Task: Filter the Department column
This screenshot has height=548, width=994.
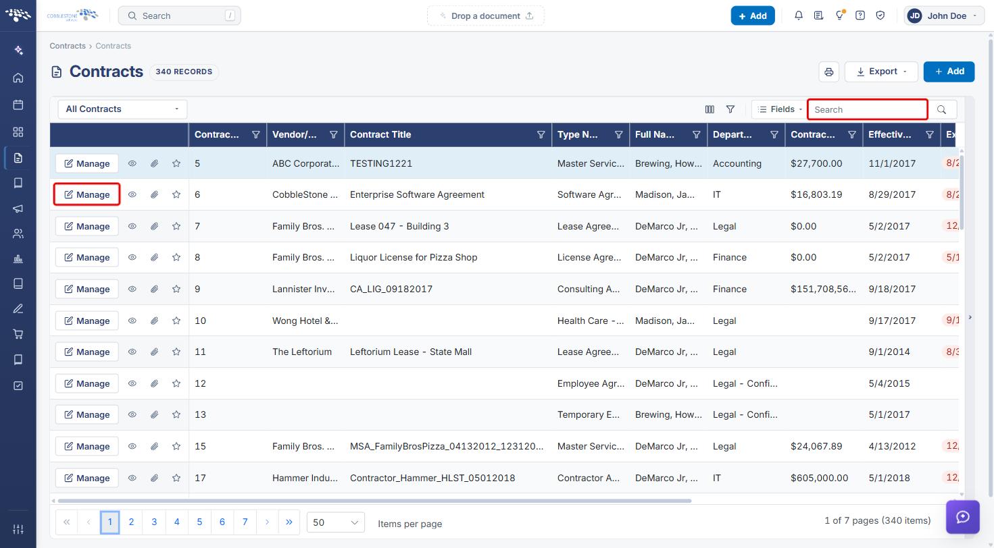Action: [x=774, y=134]
